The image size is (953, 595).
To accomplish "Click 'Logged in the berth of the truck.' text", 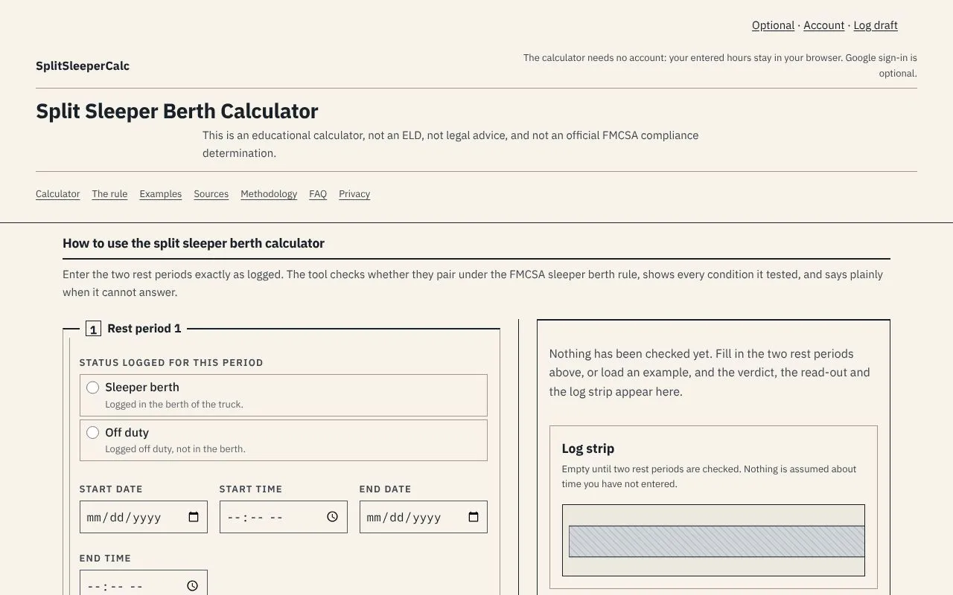I will coord(174,405).
